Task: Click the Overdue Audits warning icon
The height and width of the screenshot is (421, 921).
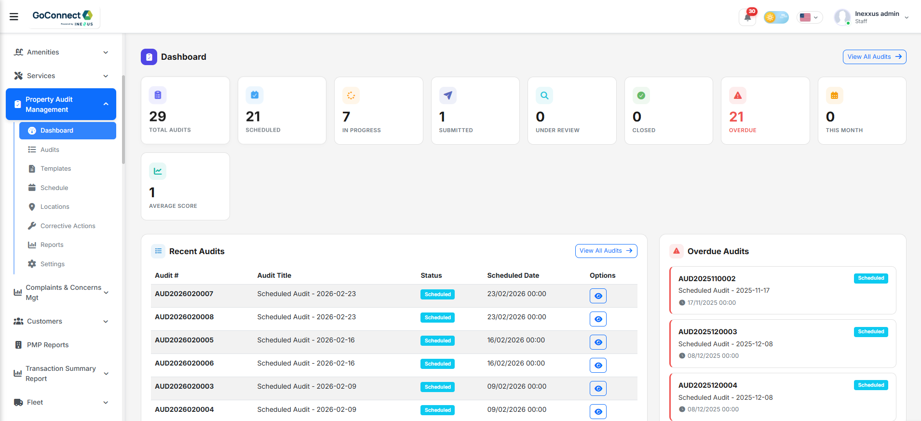Action: 677,251
